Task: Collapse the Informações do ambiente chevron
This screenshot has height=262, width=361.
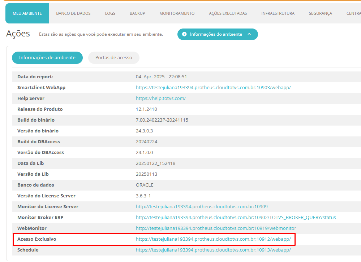Action: [x=249, y=34]
